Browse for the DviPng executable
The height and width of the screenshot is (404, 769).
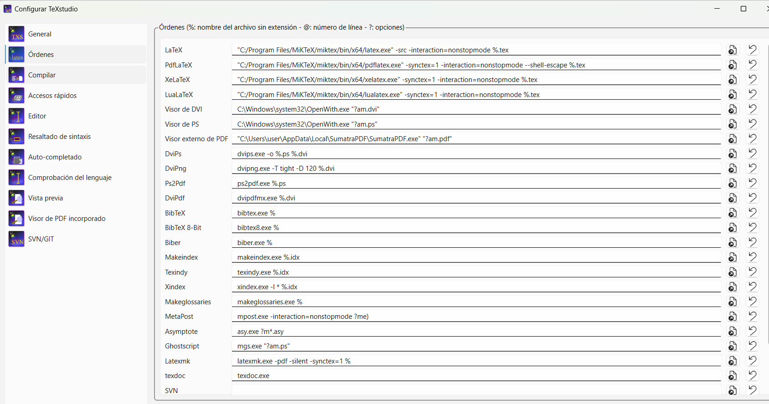(733, 169)
